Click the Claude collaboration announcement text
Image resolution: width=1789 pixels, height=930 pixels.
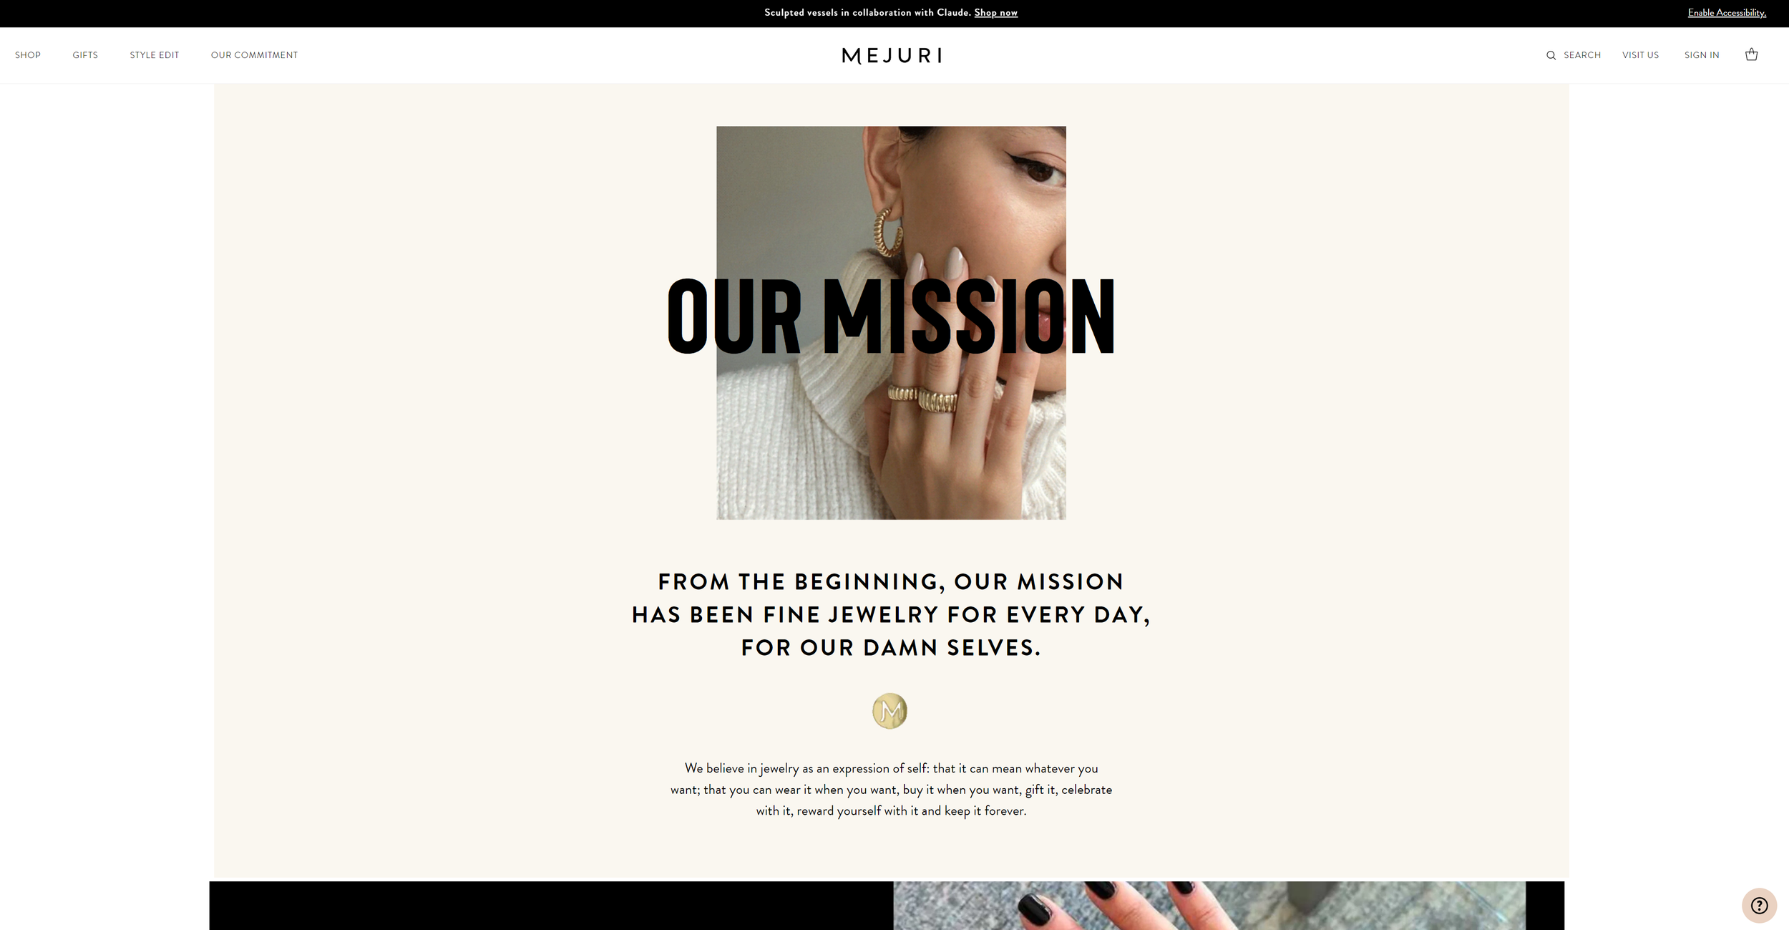point(867,13)
